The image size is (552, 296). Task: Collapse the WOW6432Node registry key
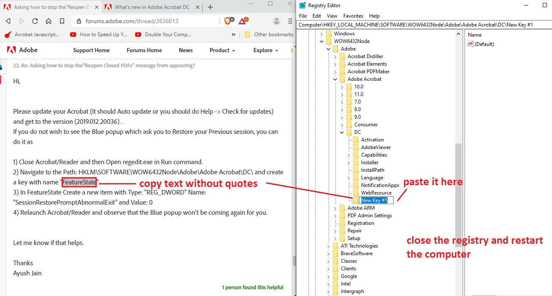pyautogui.click(x=322, y=41)
